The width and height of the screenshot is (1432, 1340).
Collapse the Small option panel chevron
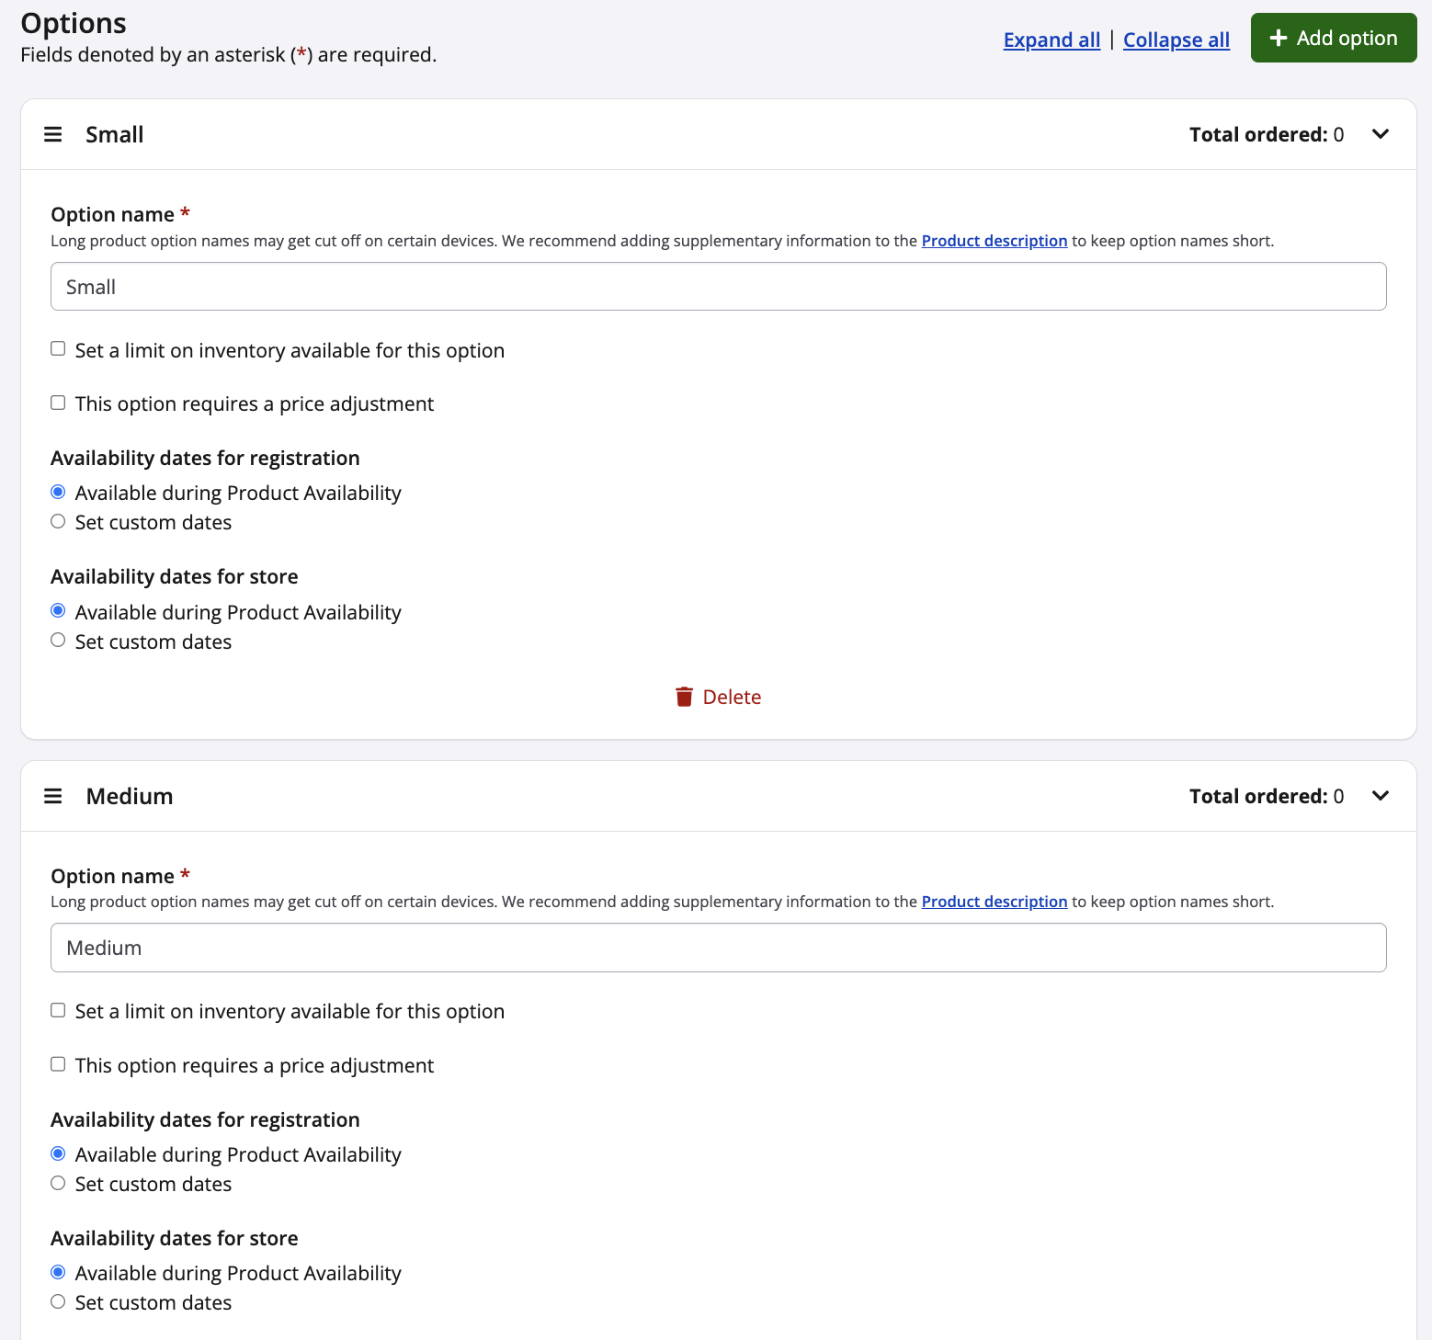click(x=1380, y=135)
